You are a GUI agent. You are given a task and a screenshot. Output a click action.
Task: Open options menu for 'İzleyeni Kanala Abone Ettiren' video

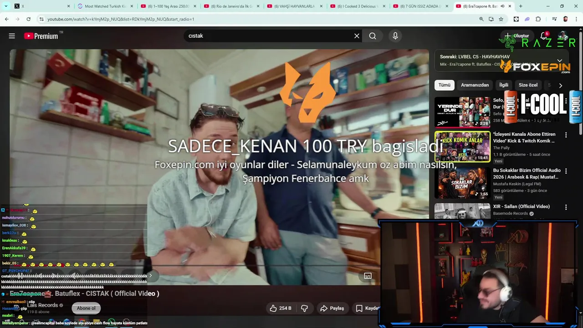pyautogui.click(x=566, y=135)
